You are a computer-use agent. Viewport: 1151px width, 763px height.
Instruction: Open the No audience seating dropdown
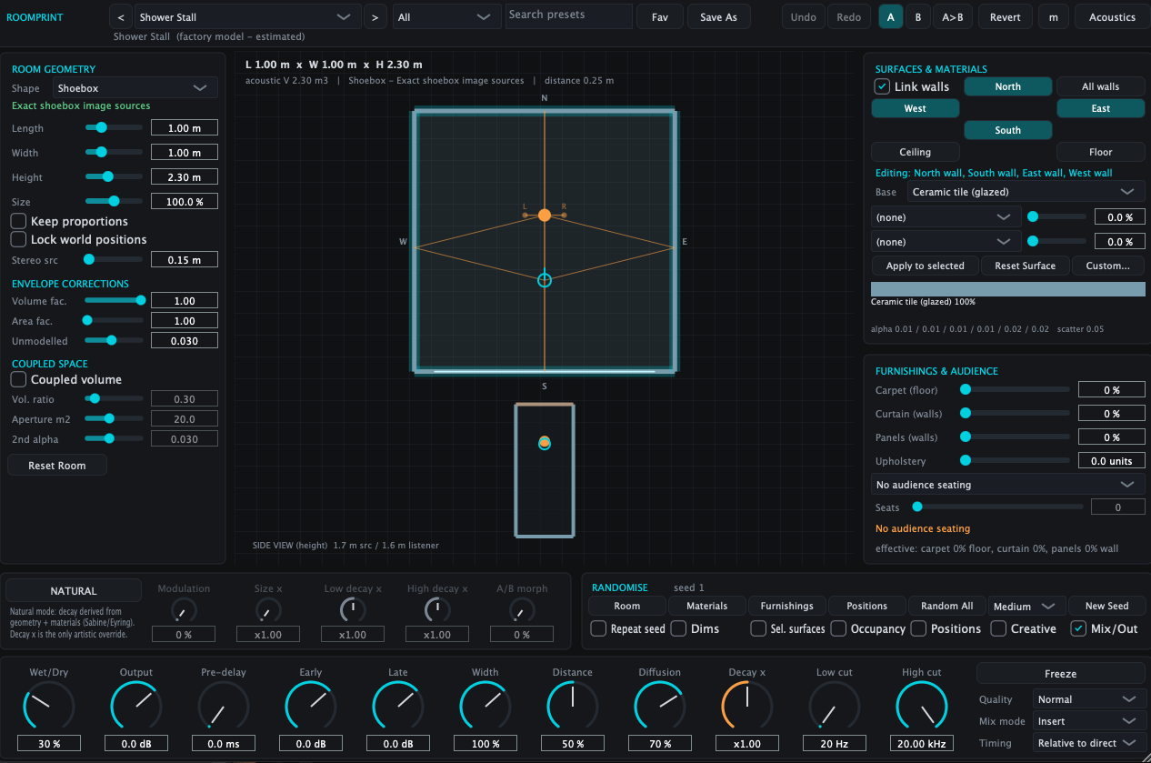click(x=1007, y=485)
